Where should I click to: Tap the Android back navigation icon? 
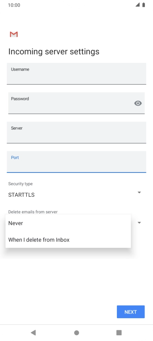33,333
